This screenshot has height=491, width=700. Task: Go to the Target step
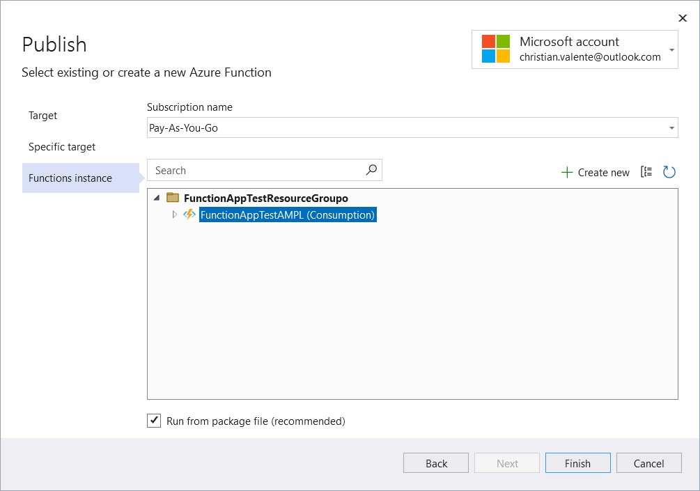43,116
